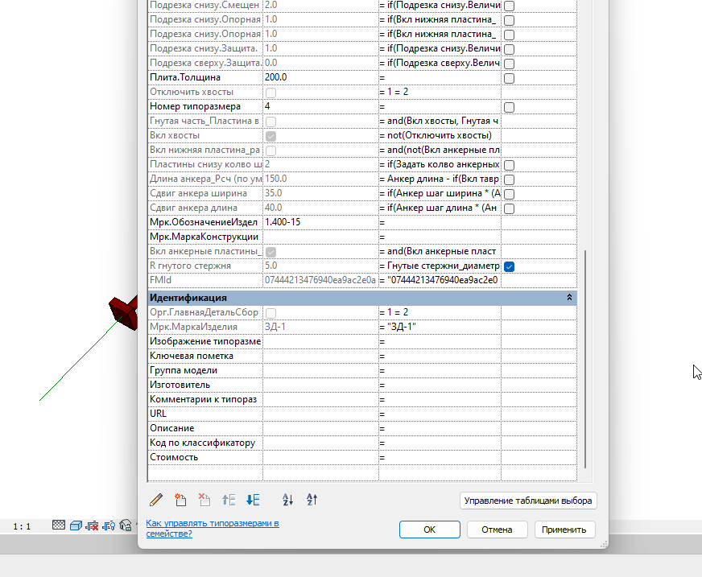
Task: Click the URL value cell
Action: pos(320,414)
